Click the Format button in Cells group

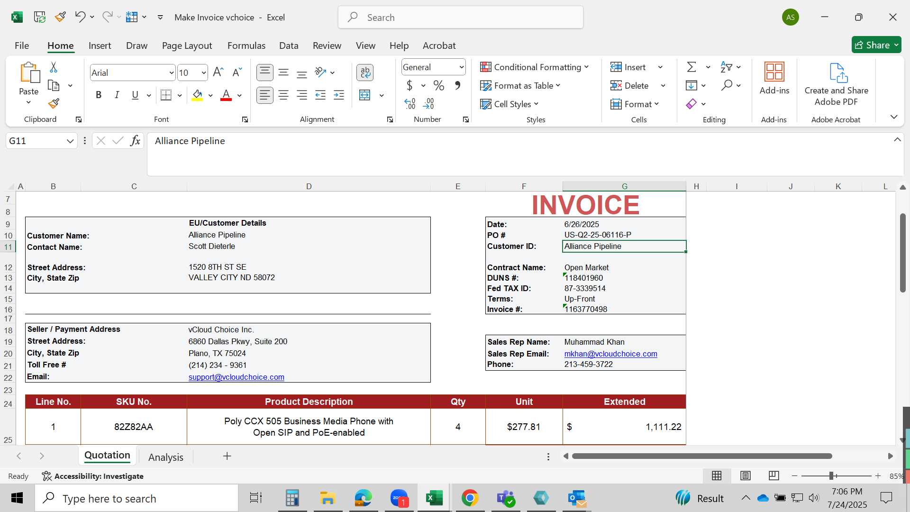[635, 104]
